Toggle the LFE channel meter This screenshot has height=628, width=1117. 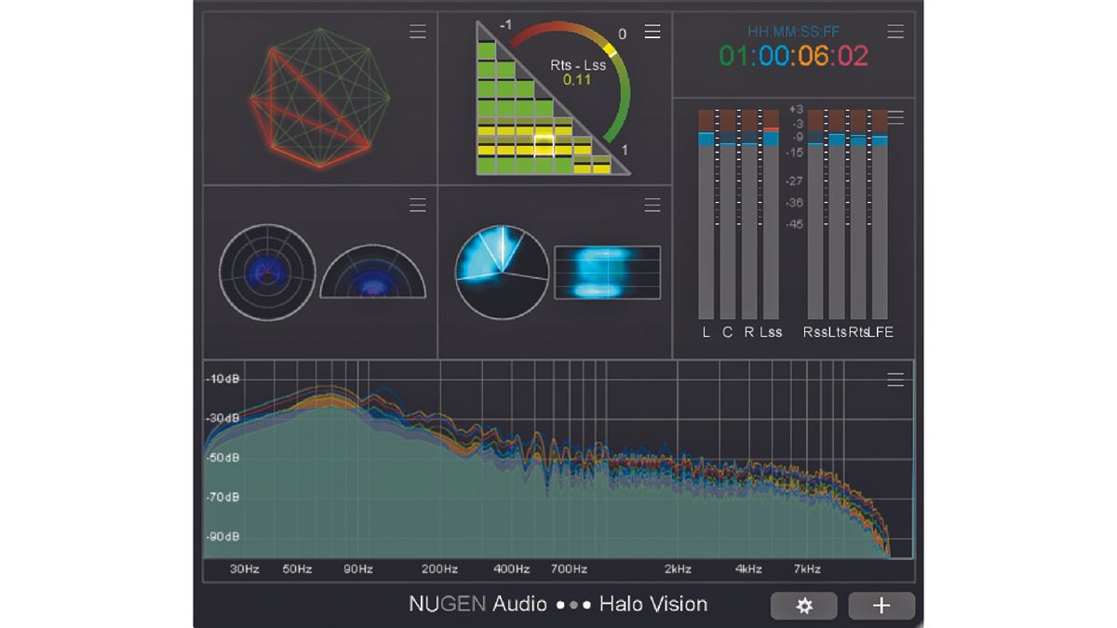[879, 331]
